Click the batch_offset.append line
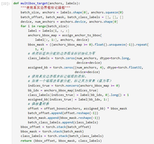Viewport: 154px width, 144px height. 63,113
